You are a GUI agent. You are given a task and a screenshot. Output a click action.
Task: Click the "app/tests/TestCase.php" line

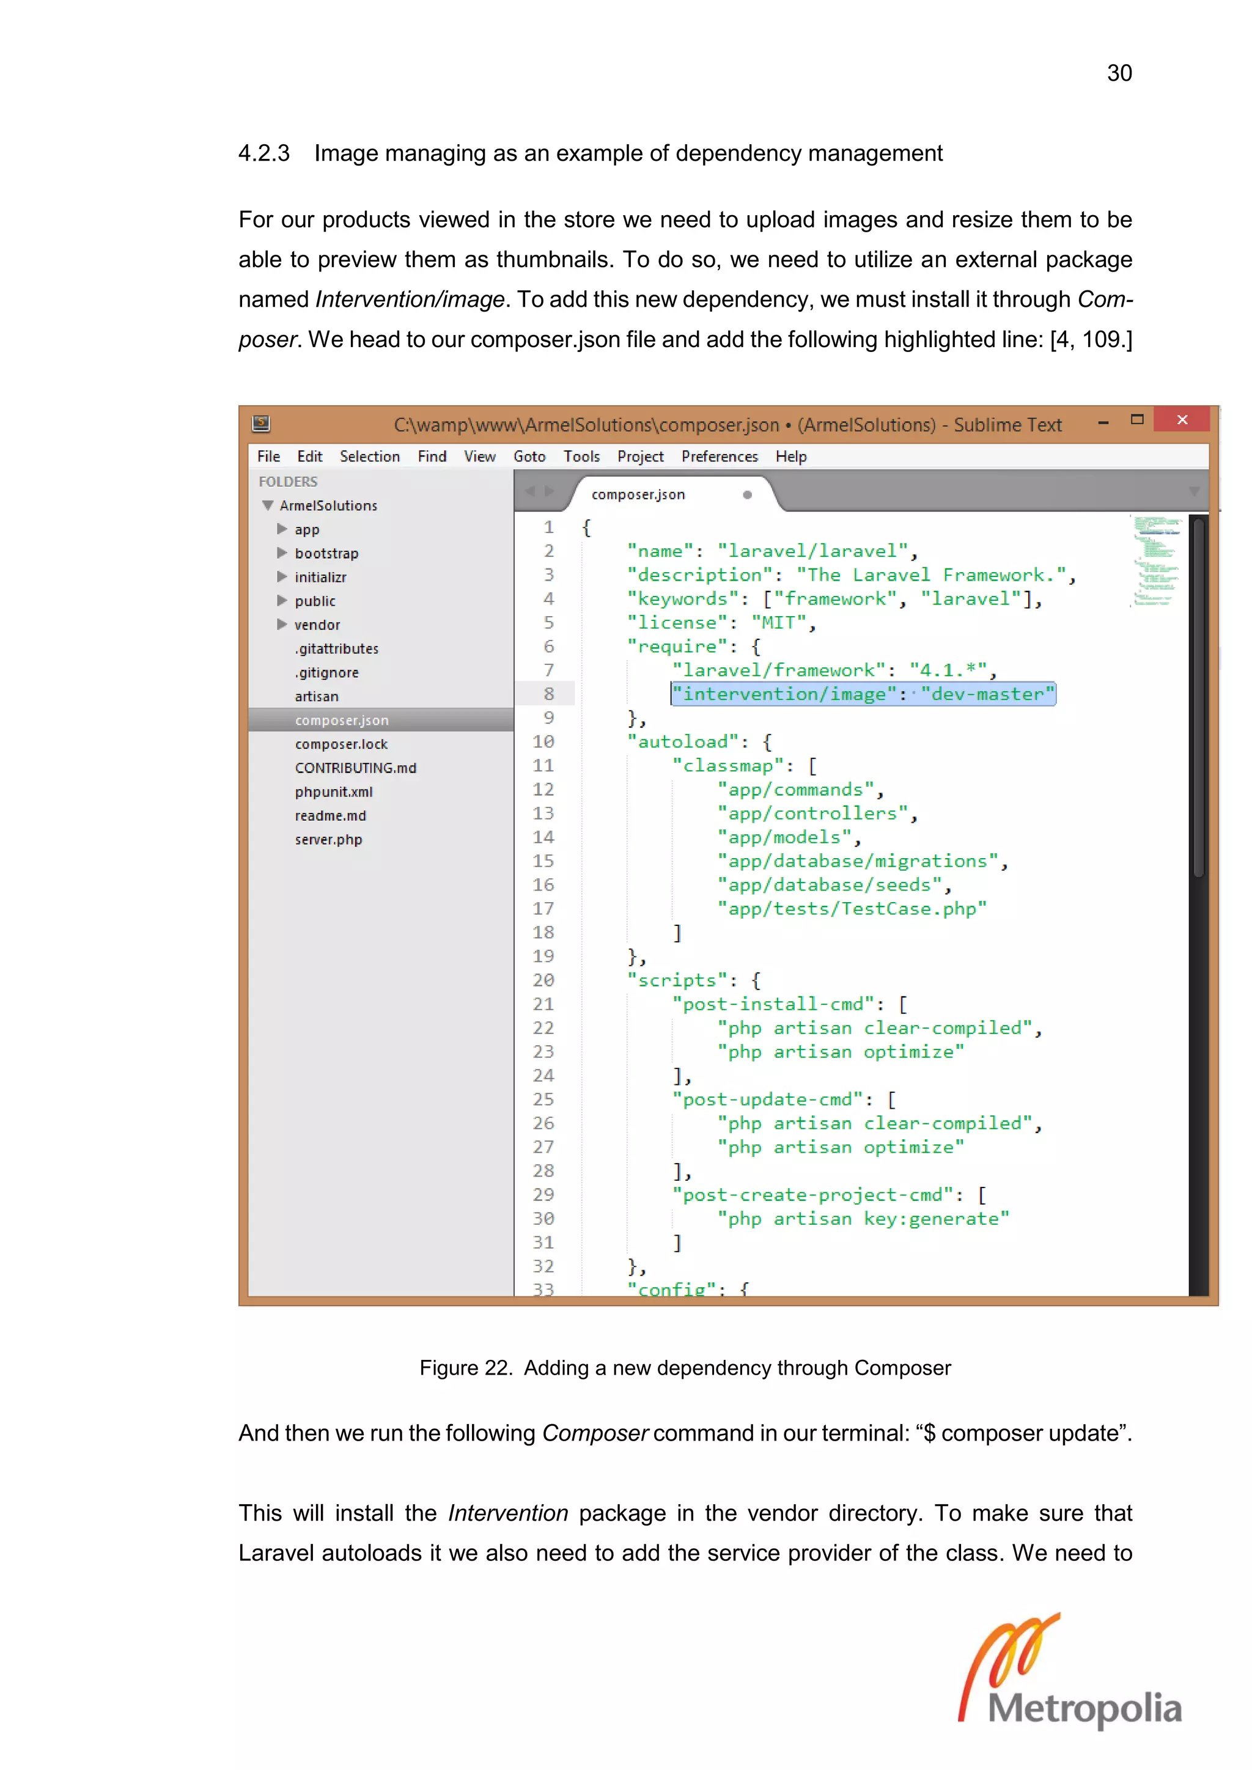852,909
